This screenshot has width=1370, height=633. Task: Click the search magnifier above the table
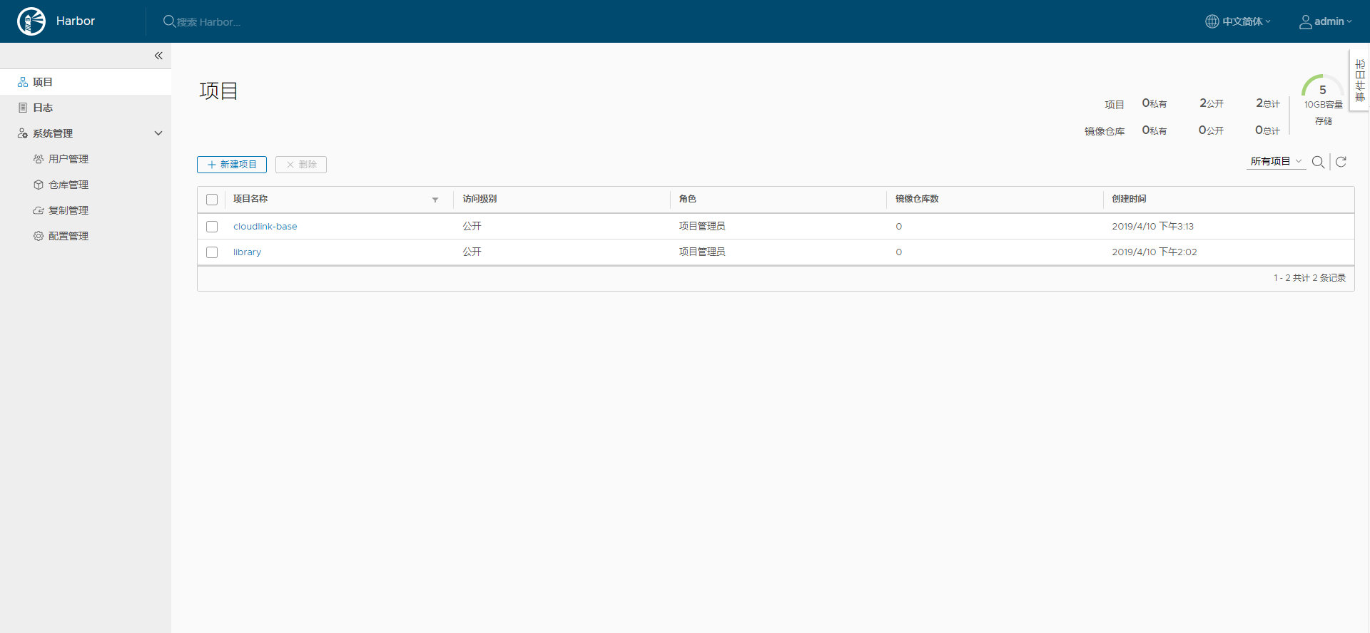coord(1318,163)
